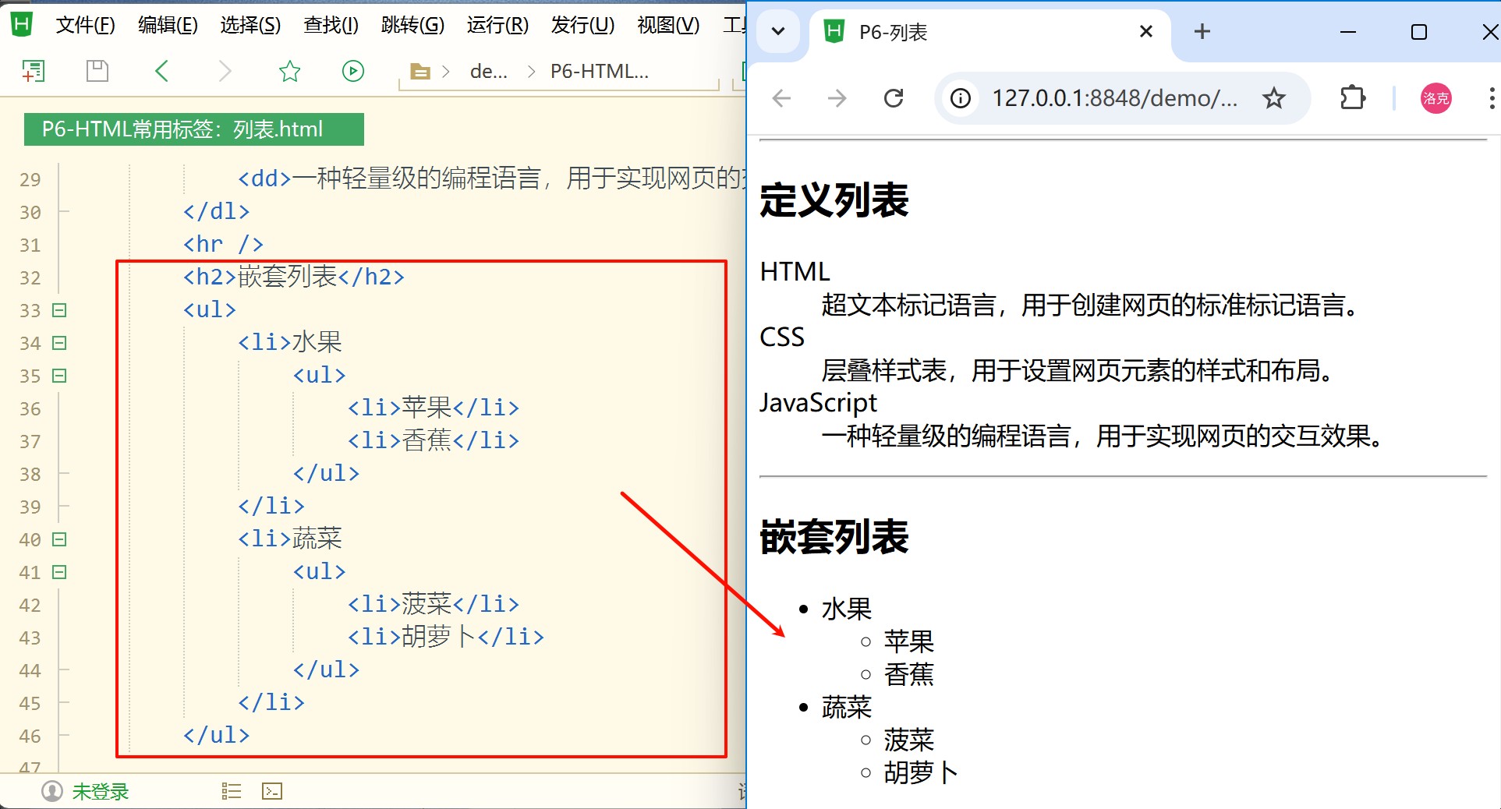Click the 定义列表 heading in browser

point(834,200)
